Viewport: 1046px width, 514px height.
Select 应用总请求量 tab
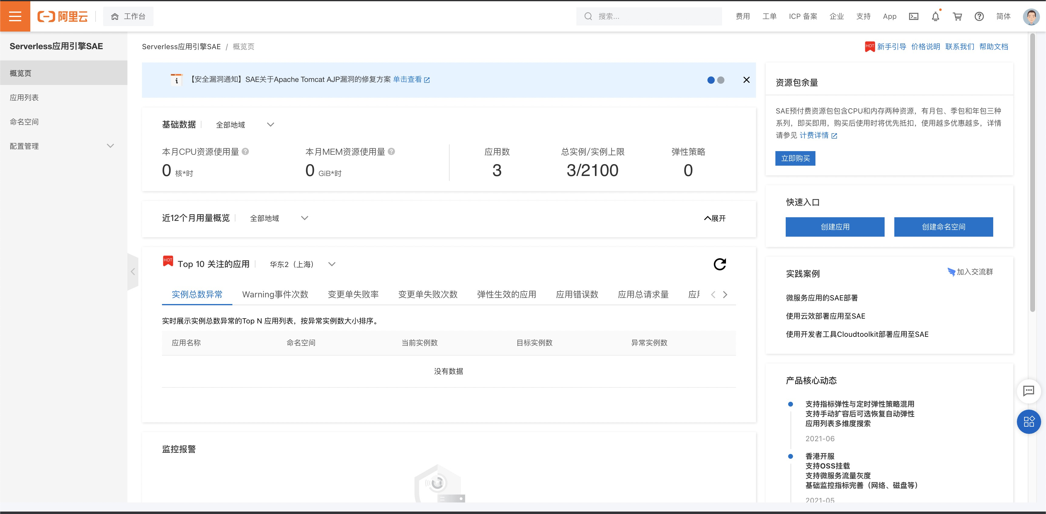[643, 294]
